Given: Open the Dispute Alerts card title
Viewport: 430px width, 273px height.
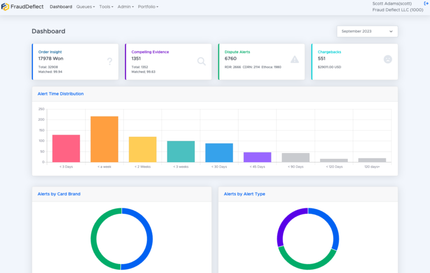Looking at the screenshot, I should tap(237, 52).
